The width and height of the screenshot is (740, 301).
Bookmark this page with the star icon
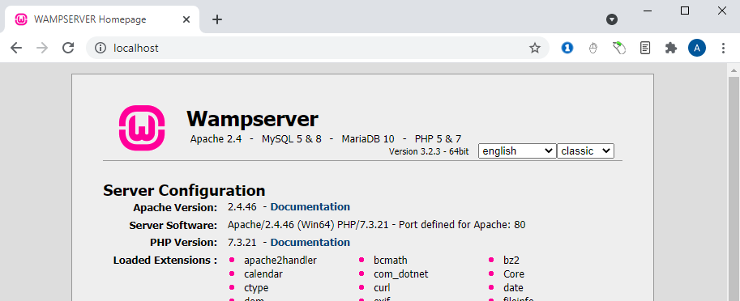(535, 48)
